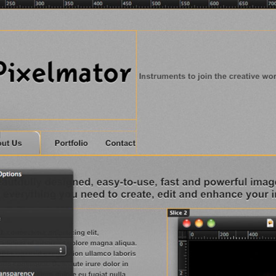Click the green zoom button of the inner window
Viewport: 276px width, 276px height.
click(211, 224)
